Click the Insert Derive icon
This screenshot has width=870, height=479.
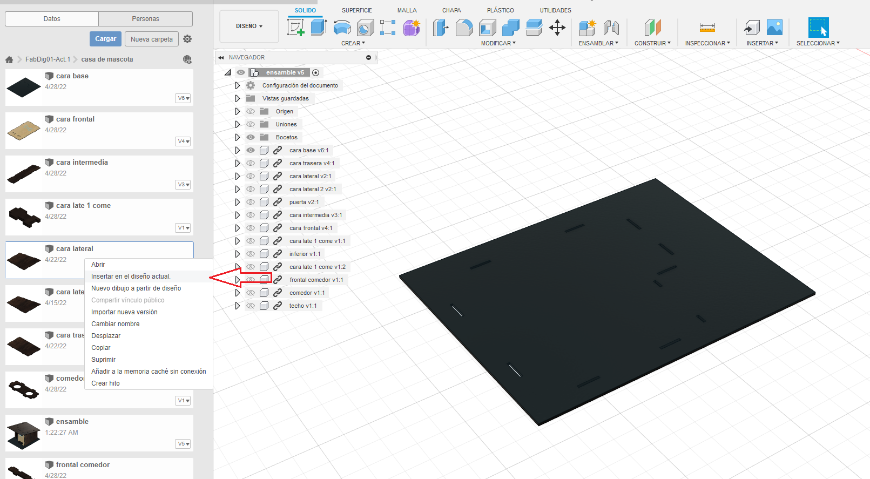(751, 27)
